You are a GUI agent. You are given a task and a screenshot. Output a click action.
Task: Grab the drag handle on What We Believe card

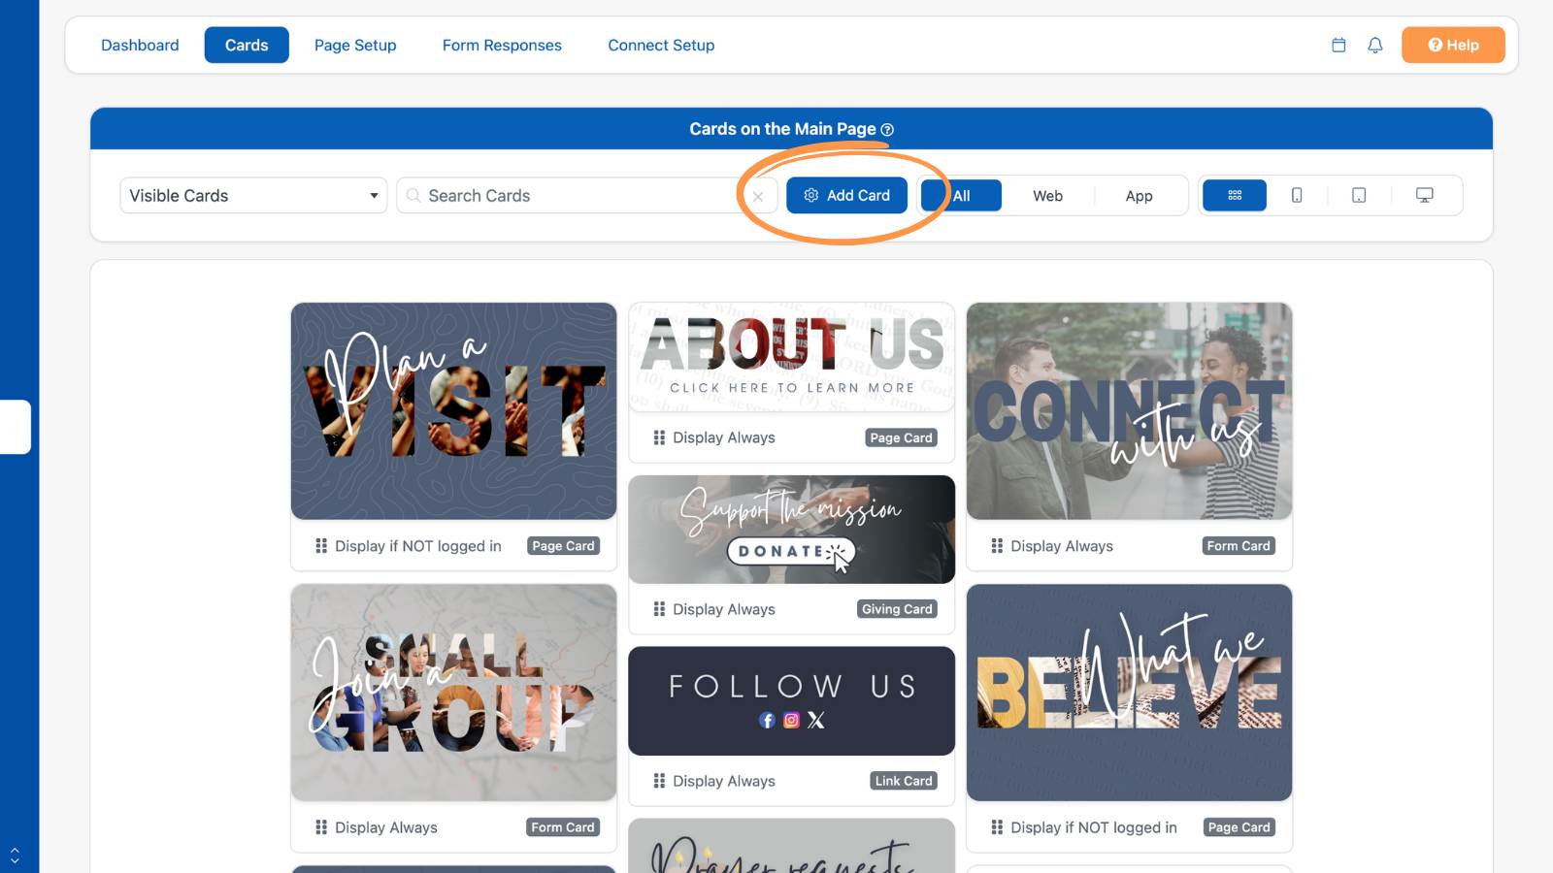[x=997, y=827]
